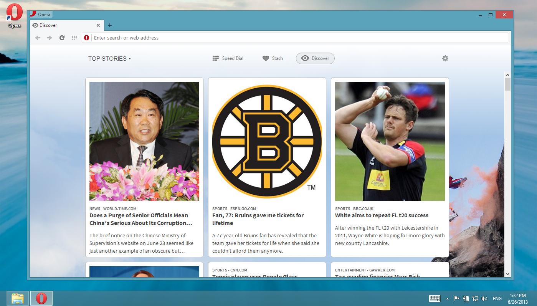Click the browser Back arrow button
Image resolution: width=537 pixels, height=306 pixels.
click(38, 38)
